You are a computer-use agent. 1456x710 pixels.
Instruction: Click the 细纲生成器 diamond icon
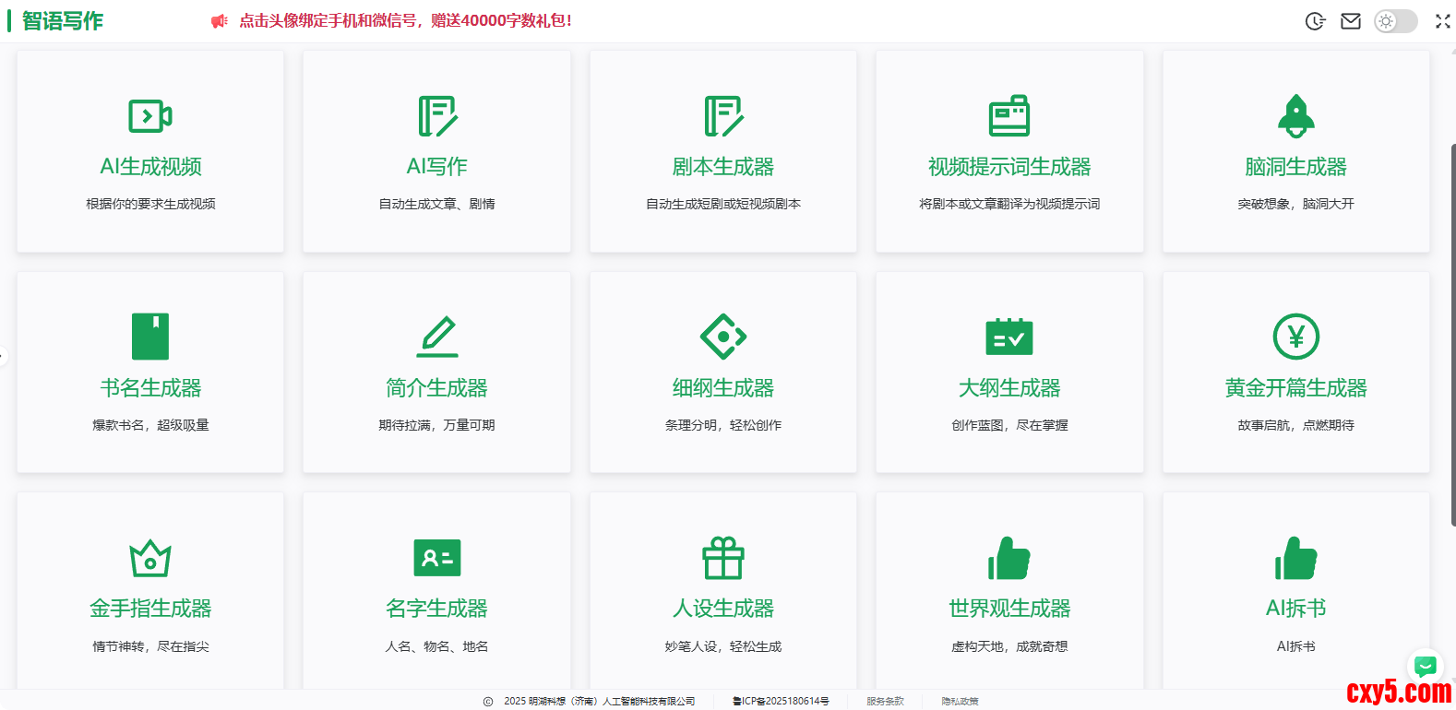[x=723, y=337]
